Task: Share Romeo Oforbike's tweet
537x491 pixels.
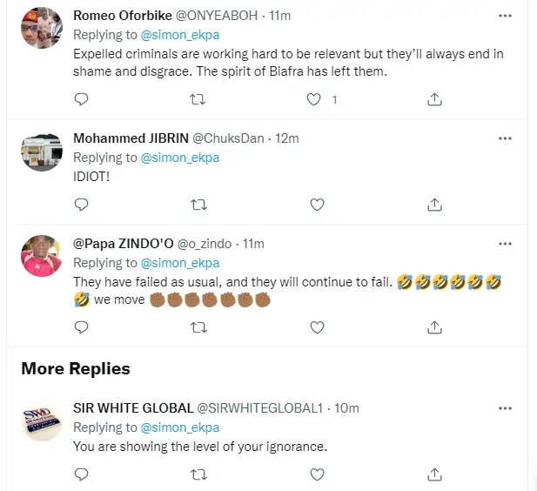Action: (x=434, y=100)
